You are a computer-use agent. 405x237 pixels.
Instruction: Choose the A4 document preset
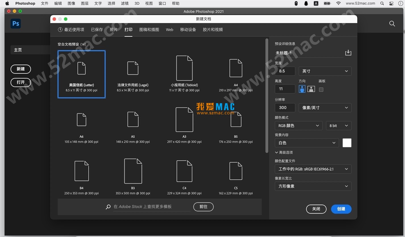[x=236, y=74]
